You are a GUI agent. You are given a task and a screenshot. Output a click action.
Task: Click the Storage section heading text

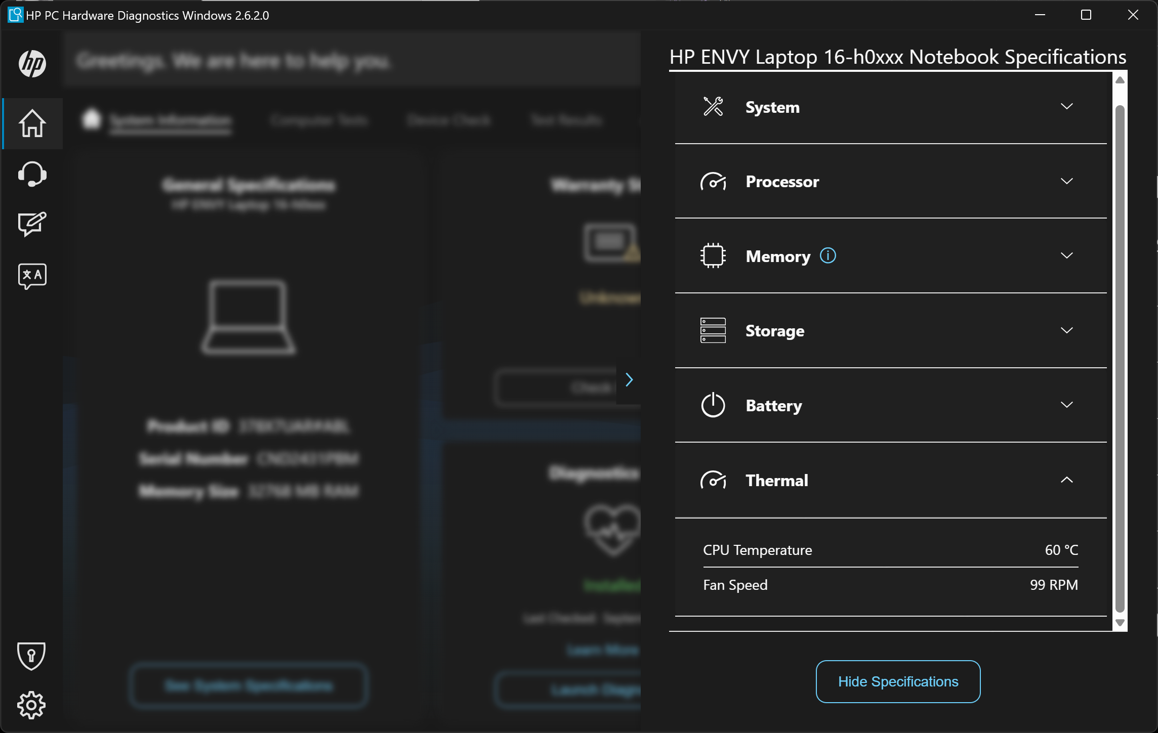click(x=775, y=331)
